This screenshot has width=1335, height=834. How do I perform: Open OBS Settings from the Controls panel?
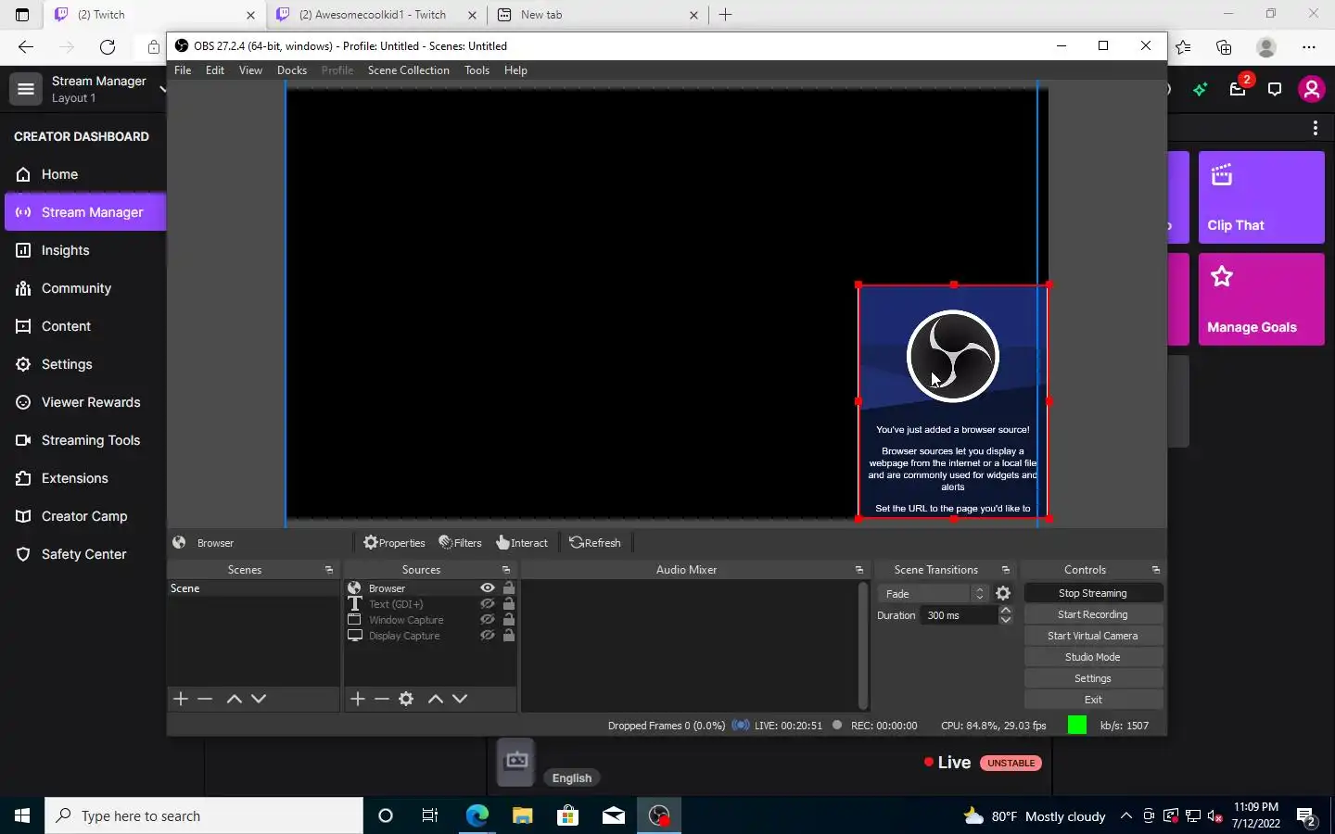pyautogui.click(x=1093, y=678)
